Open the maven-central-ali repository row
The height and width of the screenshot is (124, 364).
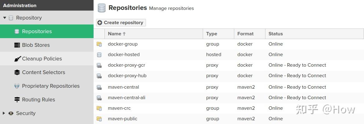tap(127, 98)
